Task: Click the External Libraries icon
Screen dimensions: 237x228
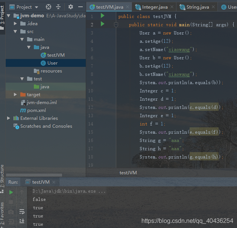Action: (16, 118)
